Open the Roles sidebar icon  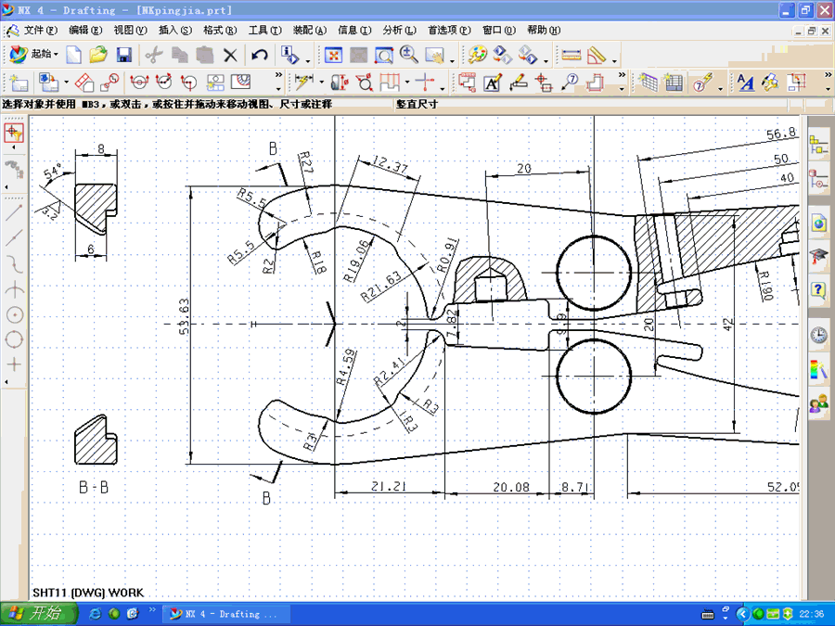coord(818,404)
